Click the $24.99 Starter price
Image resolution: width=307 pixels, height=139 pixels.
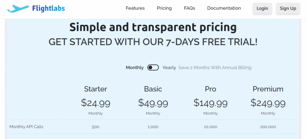coord(96,103)
